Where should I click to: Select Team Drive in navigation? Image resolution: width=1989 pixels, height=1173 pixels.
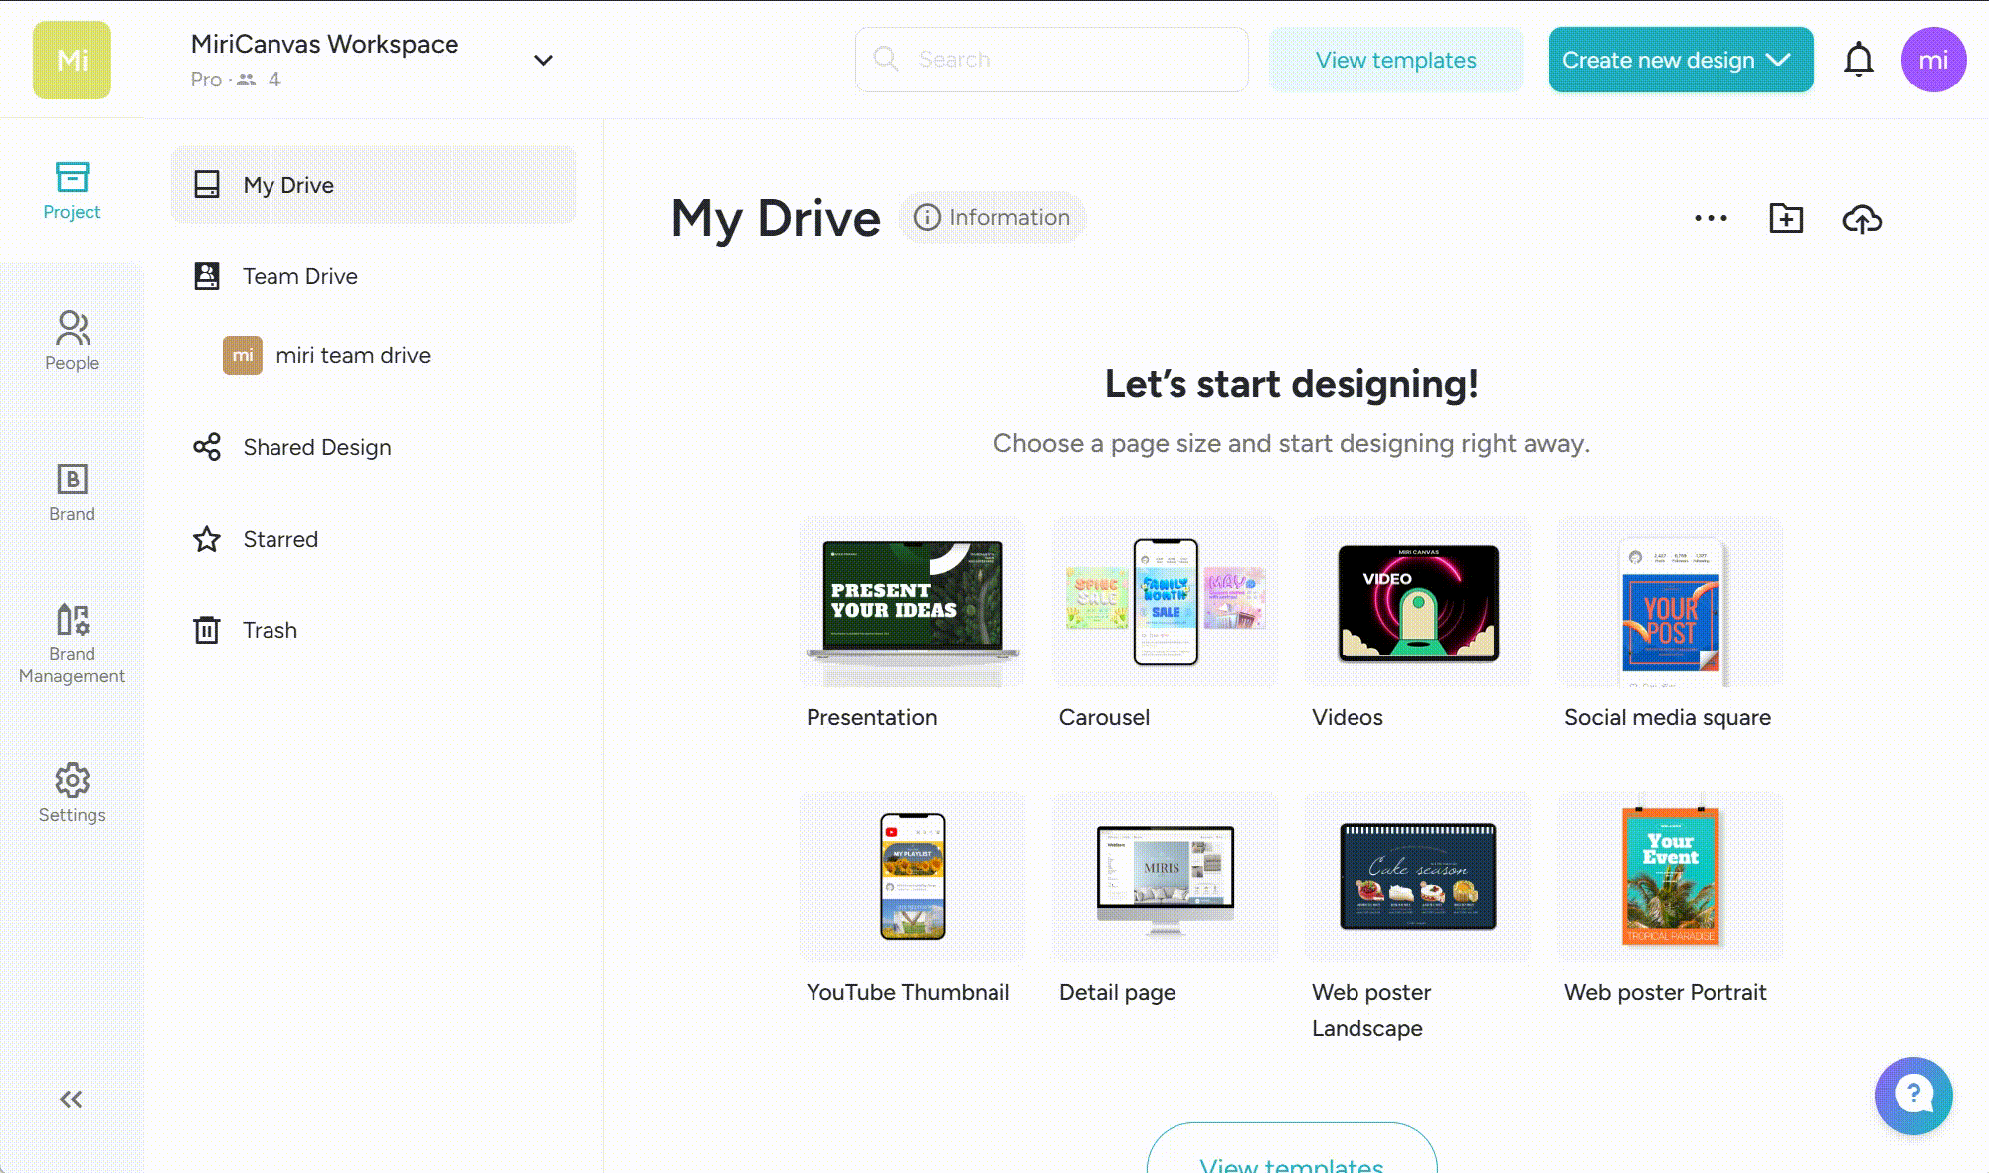(299, 276)
